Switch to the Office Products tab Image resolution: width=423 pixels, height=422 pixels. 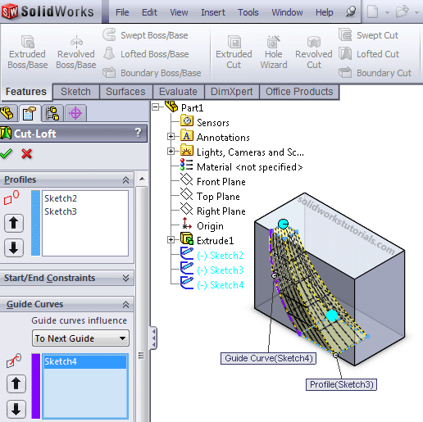[299, 92]
